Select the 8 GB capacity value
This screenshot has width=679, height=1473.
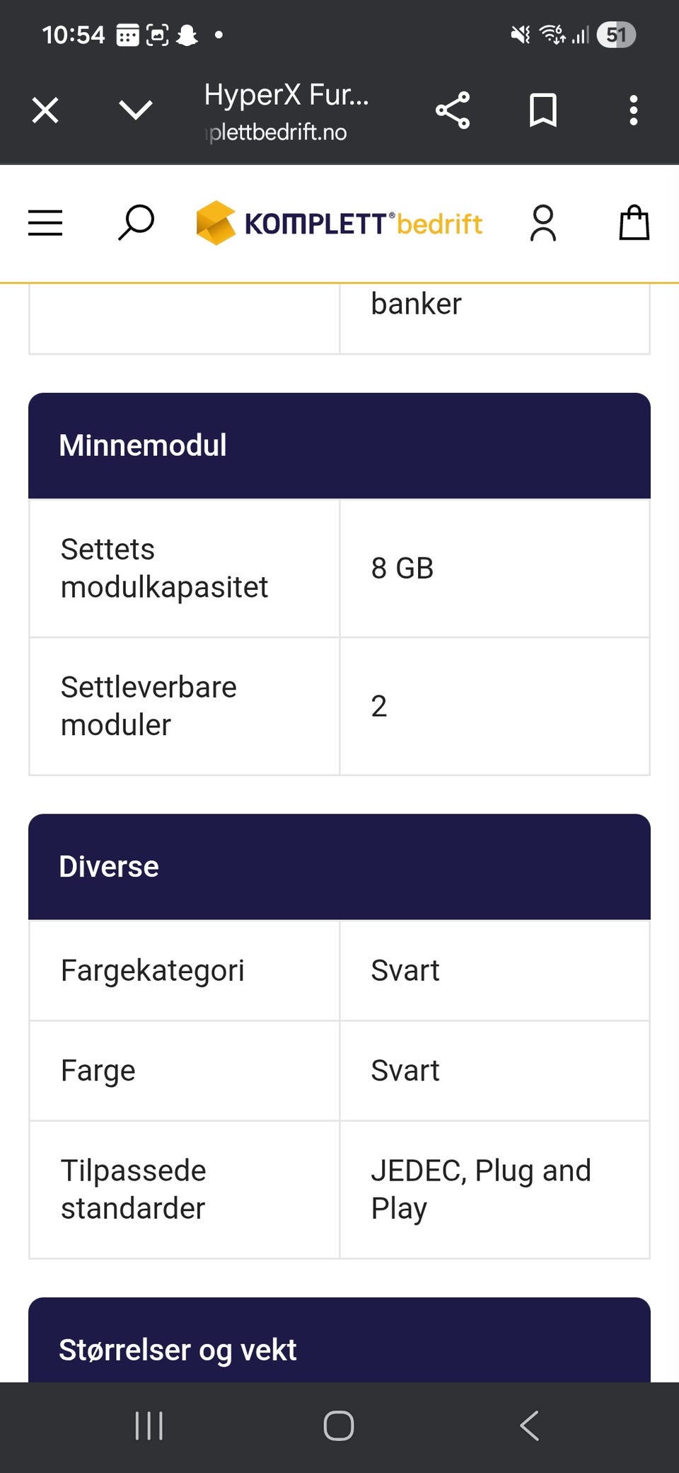(402, 568)
